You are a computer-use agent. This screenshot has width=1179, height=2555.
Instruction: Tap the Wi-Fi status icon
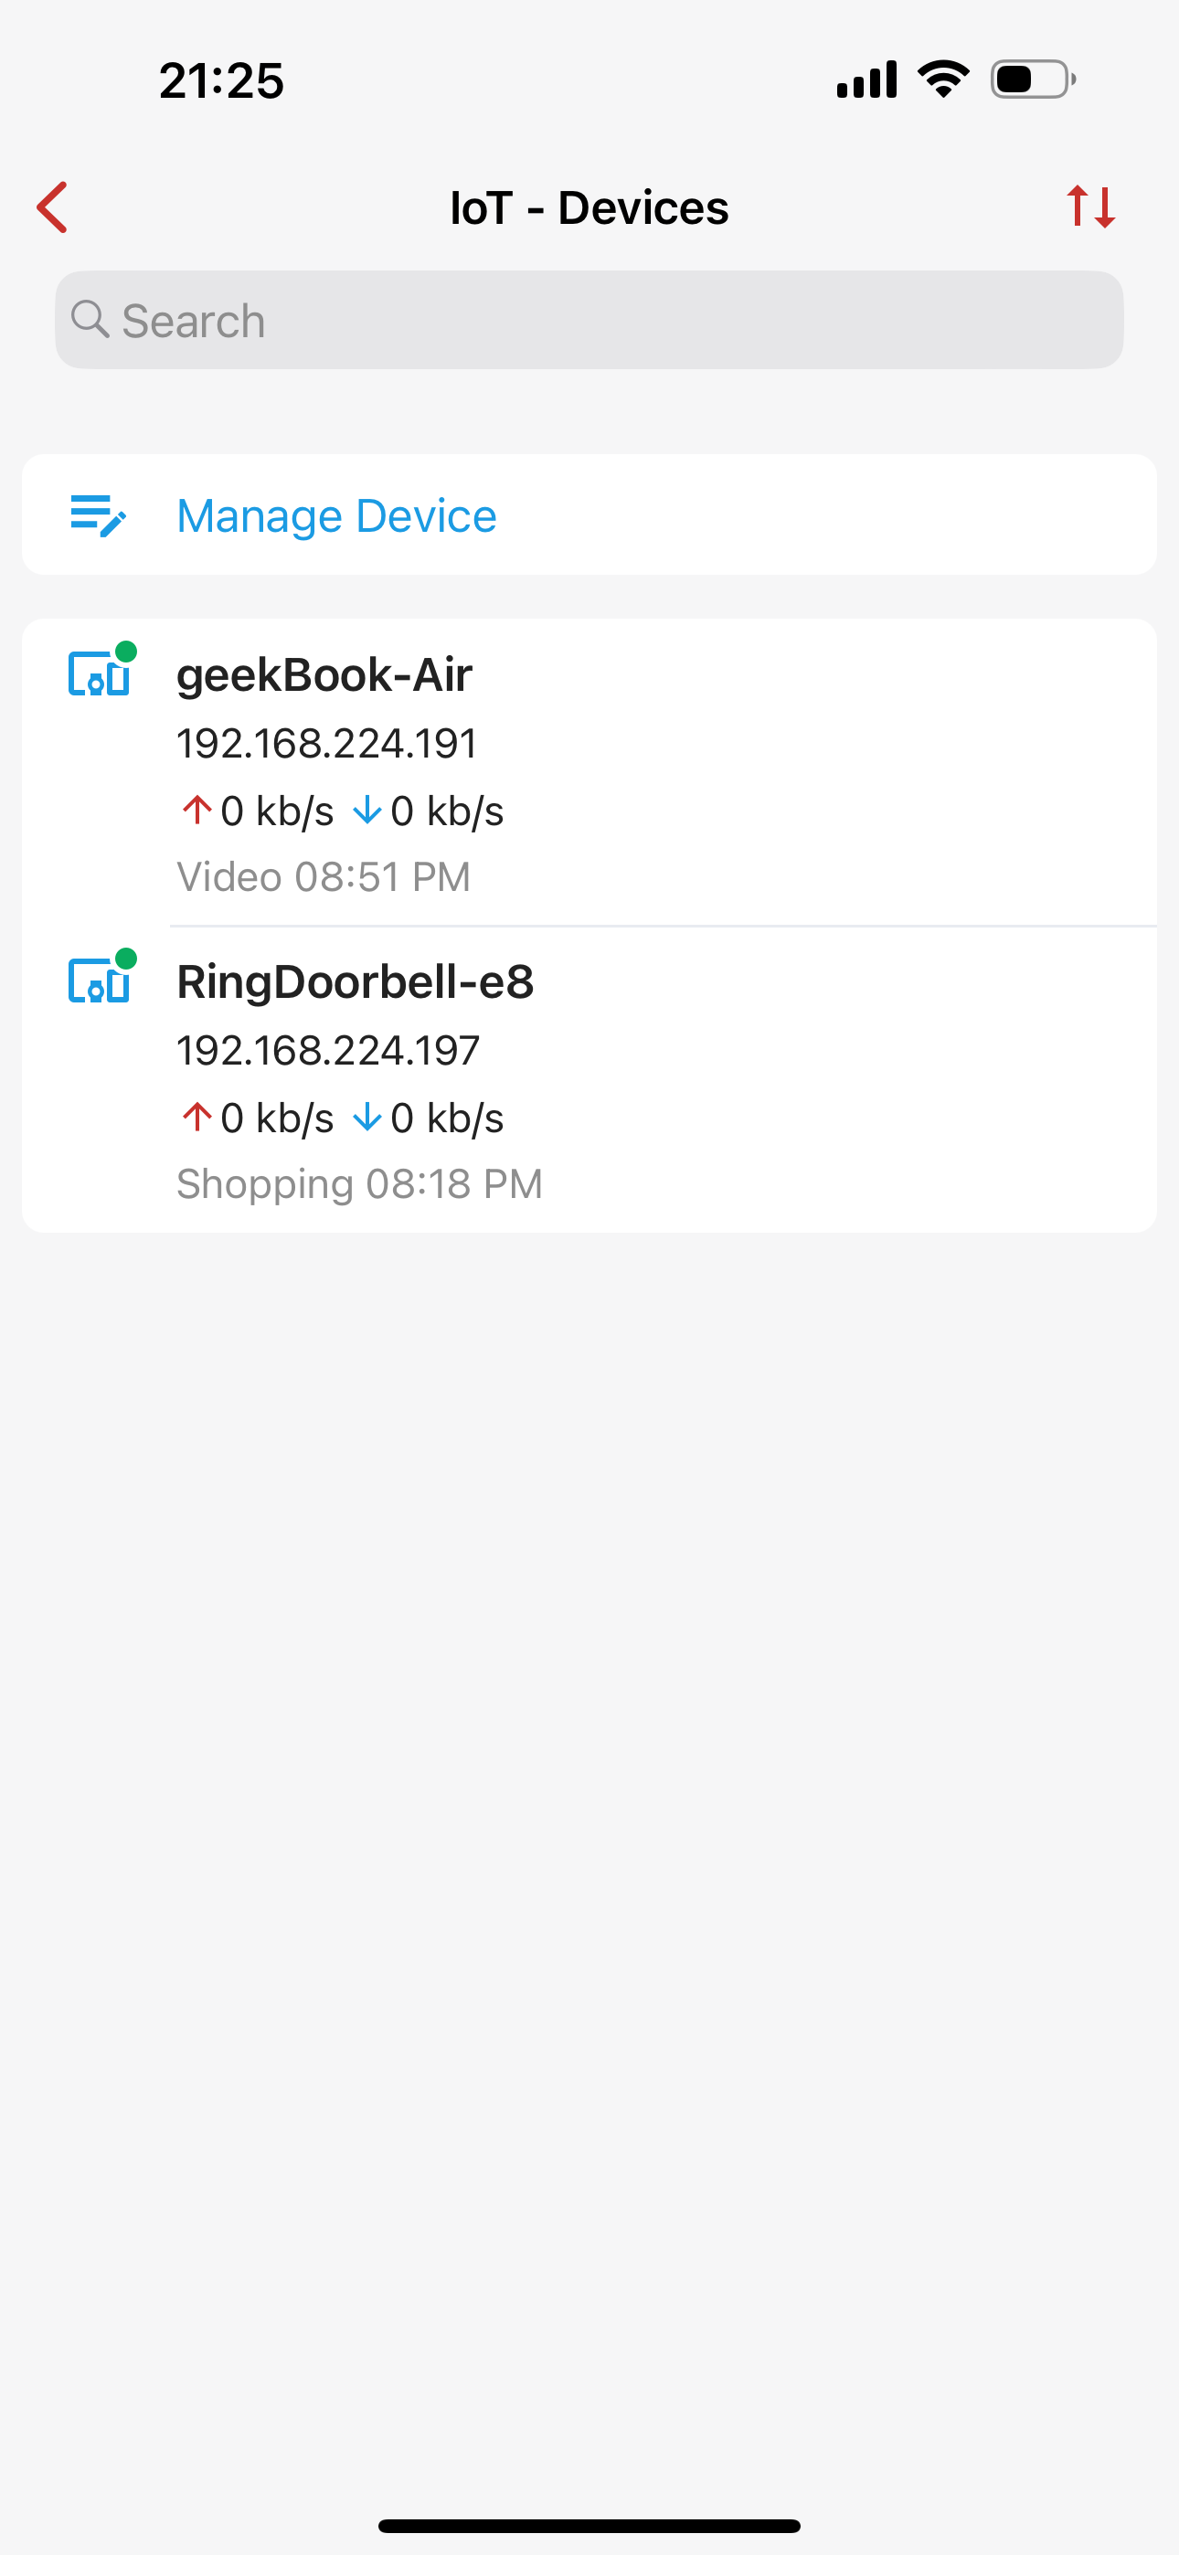pyautogui.click(x=943, y=80)
